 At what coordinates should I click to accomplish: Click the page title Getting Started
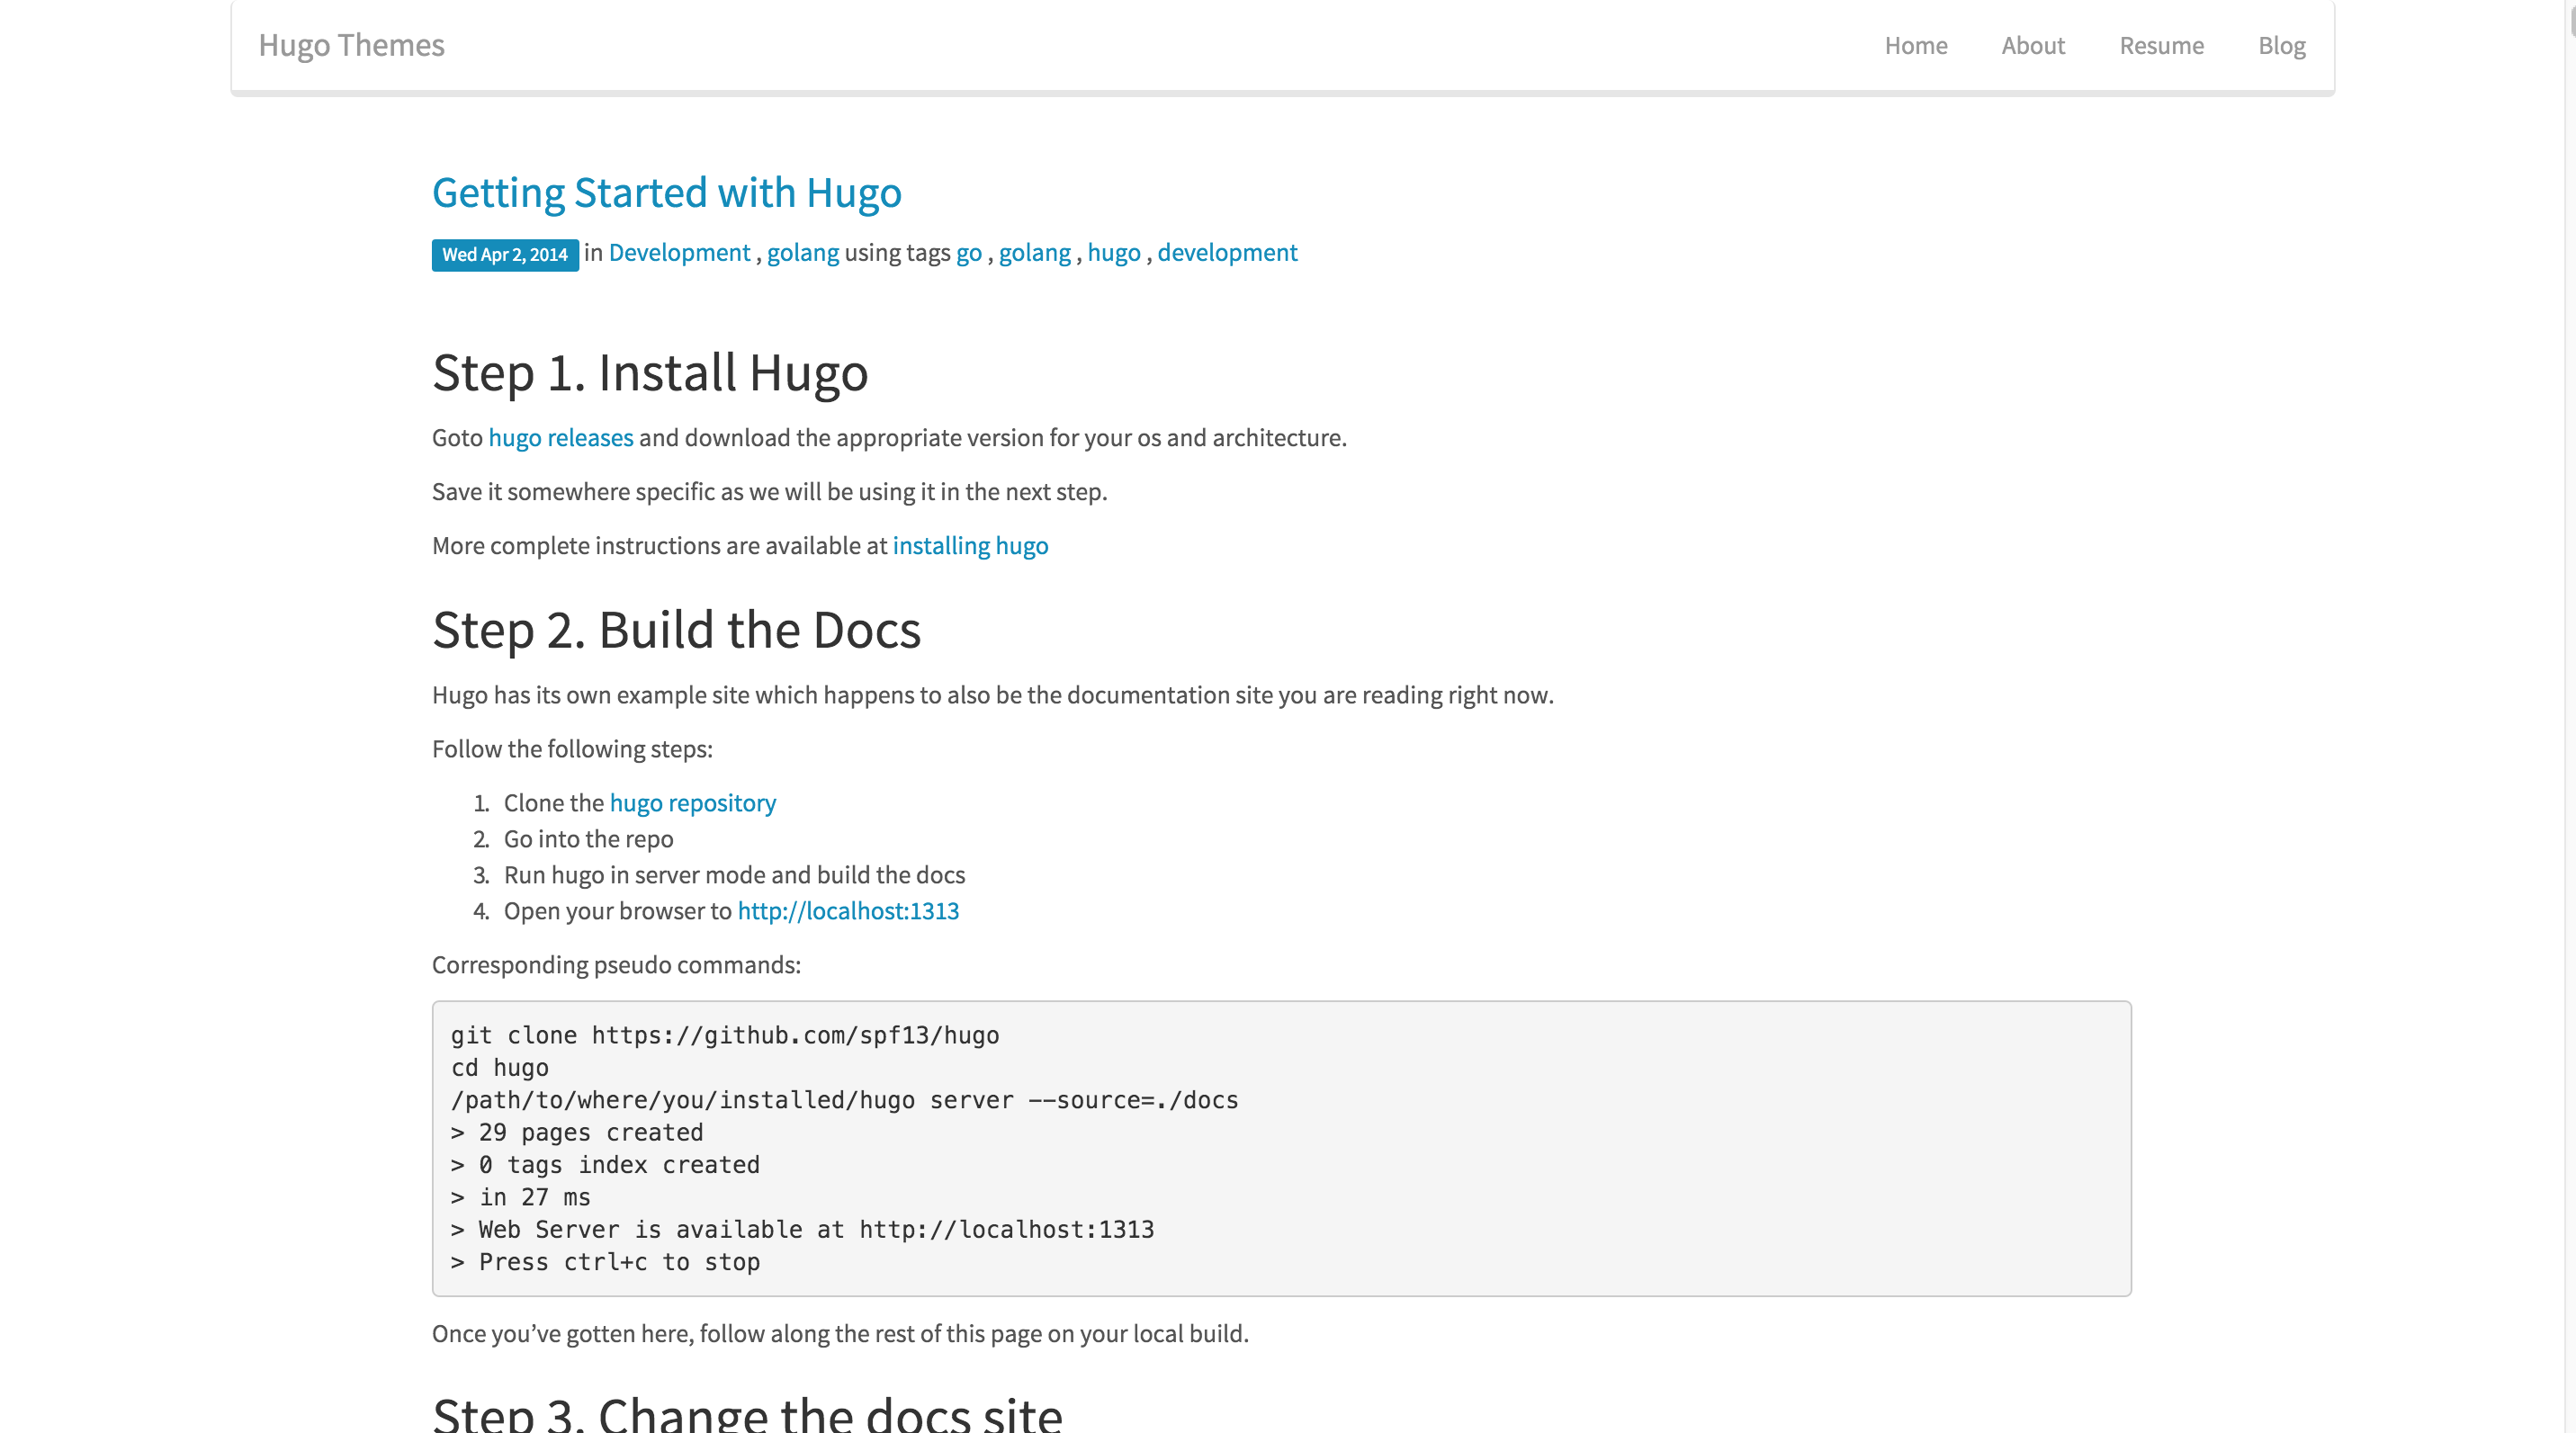[667, 191]
